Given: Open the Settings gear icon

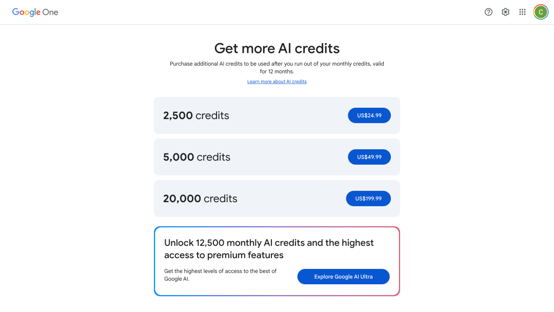Looking at the screenshot, I should pyautogui.click(x=505, y=12).
